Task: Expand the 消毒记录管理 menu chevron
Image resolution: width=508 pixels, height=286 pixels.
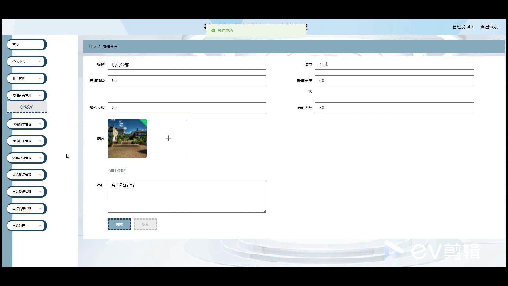Action: point(40,158)
